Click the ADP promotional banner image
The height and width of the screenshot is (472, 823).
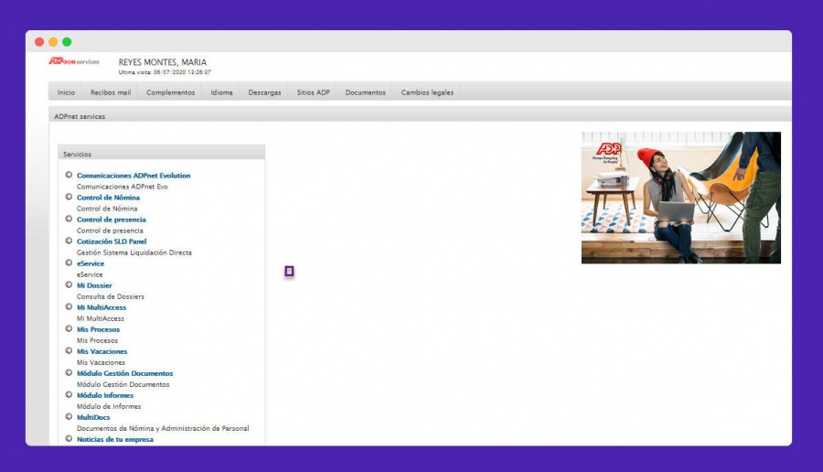[680, 198]
